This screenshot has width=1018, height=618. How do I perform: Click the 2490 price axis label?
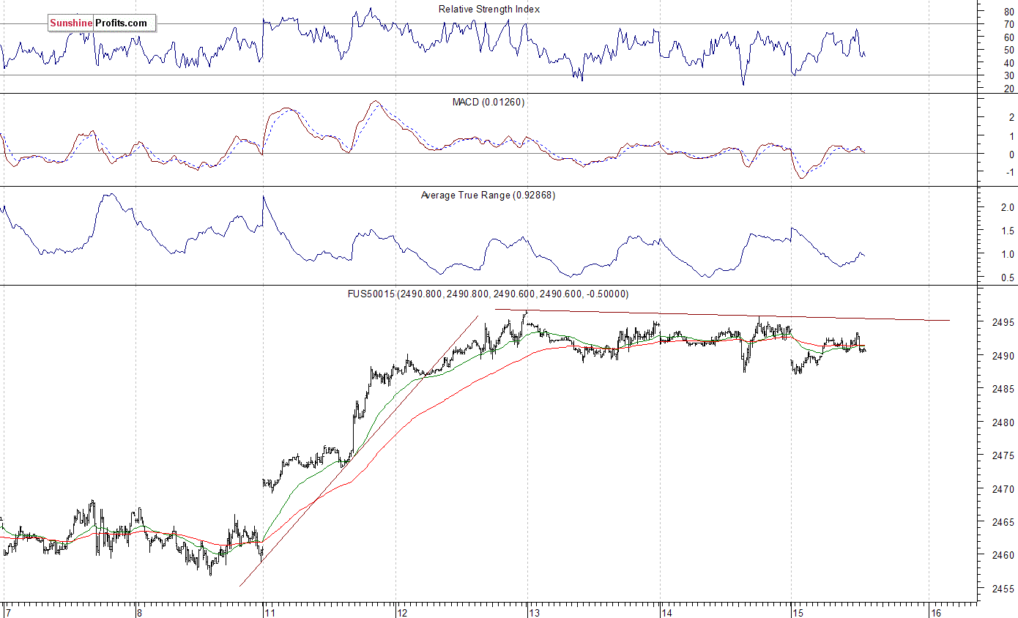[x=1005, y=356]
